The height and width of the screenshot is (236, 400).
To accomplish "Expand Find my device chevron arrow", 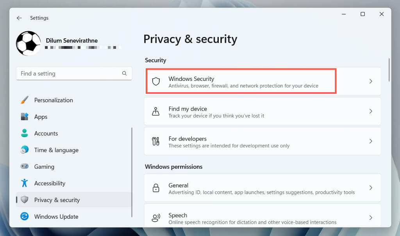I will (x=371, y=111).
